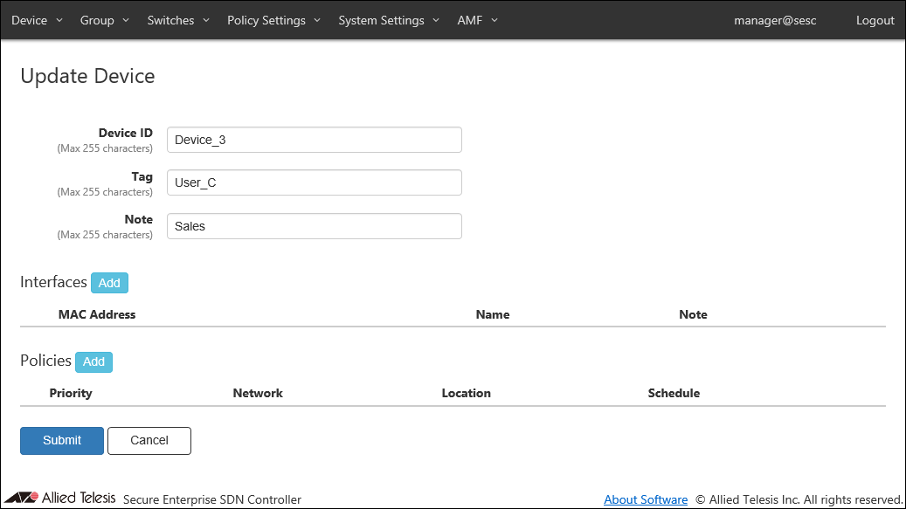Add a new interface with the Add button

click(x=109, y=283)
